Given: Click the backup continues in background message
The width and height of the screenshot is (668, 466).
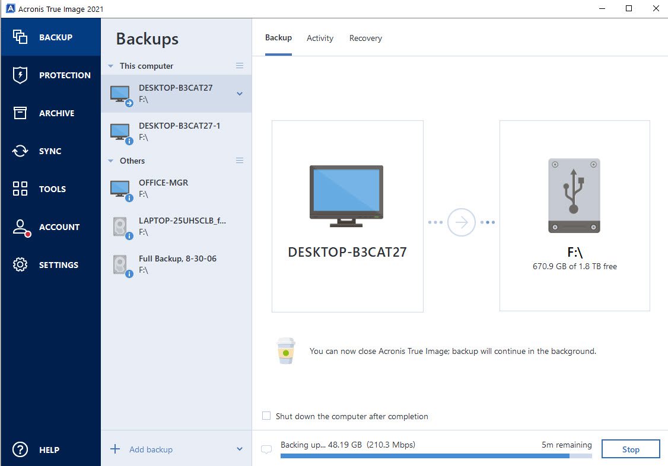Looking at the screenshot, I should click(453, 351).
